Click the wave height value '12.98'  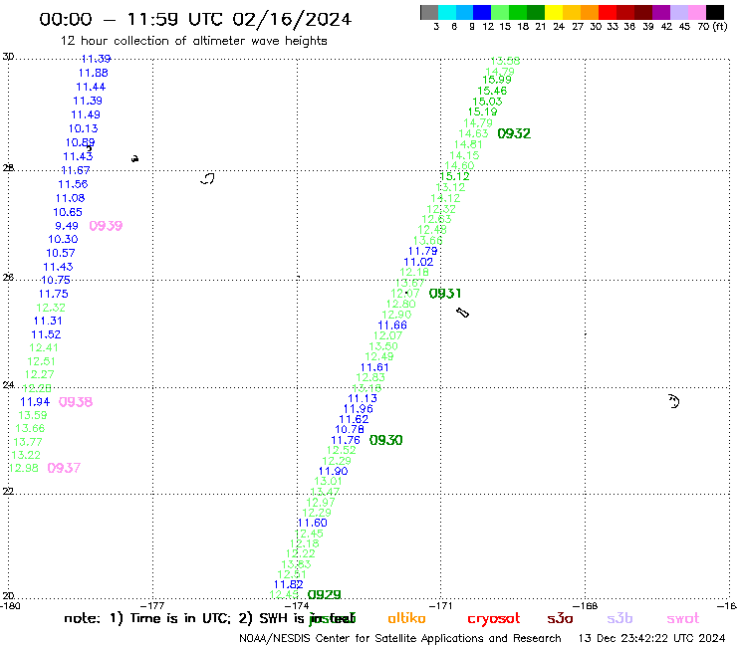pyautogui.click(x=24, y=468)
